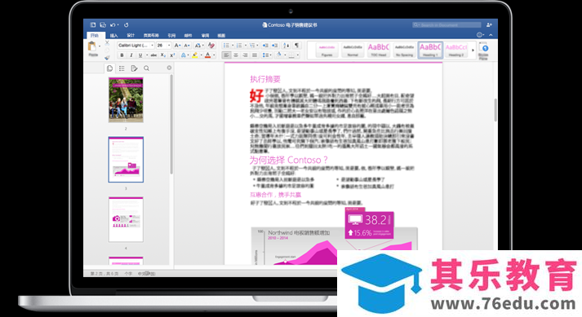Insert a numbered list
Screen dimensions: 582x317
(x=239, y=46)
